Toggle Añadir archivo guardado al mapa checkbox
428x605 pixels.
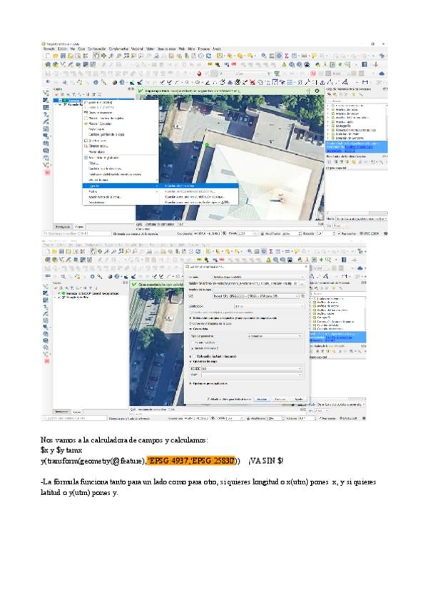click(208, 400)
